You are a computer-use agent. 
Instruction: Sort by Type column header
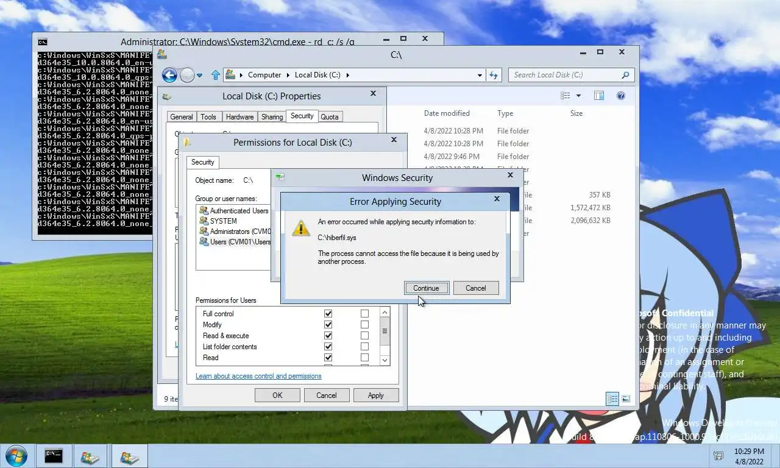point(505,113)
